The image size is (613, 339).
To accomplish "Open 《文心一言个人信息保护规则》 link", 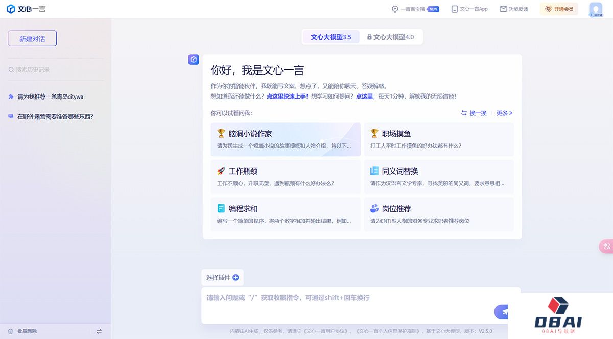I will tap(387, 331).
